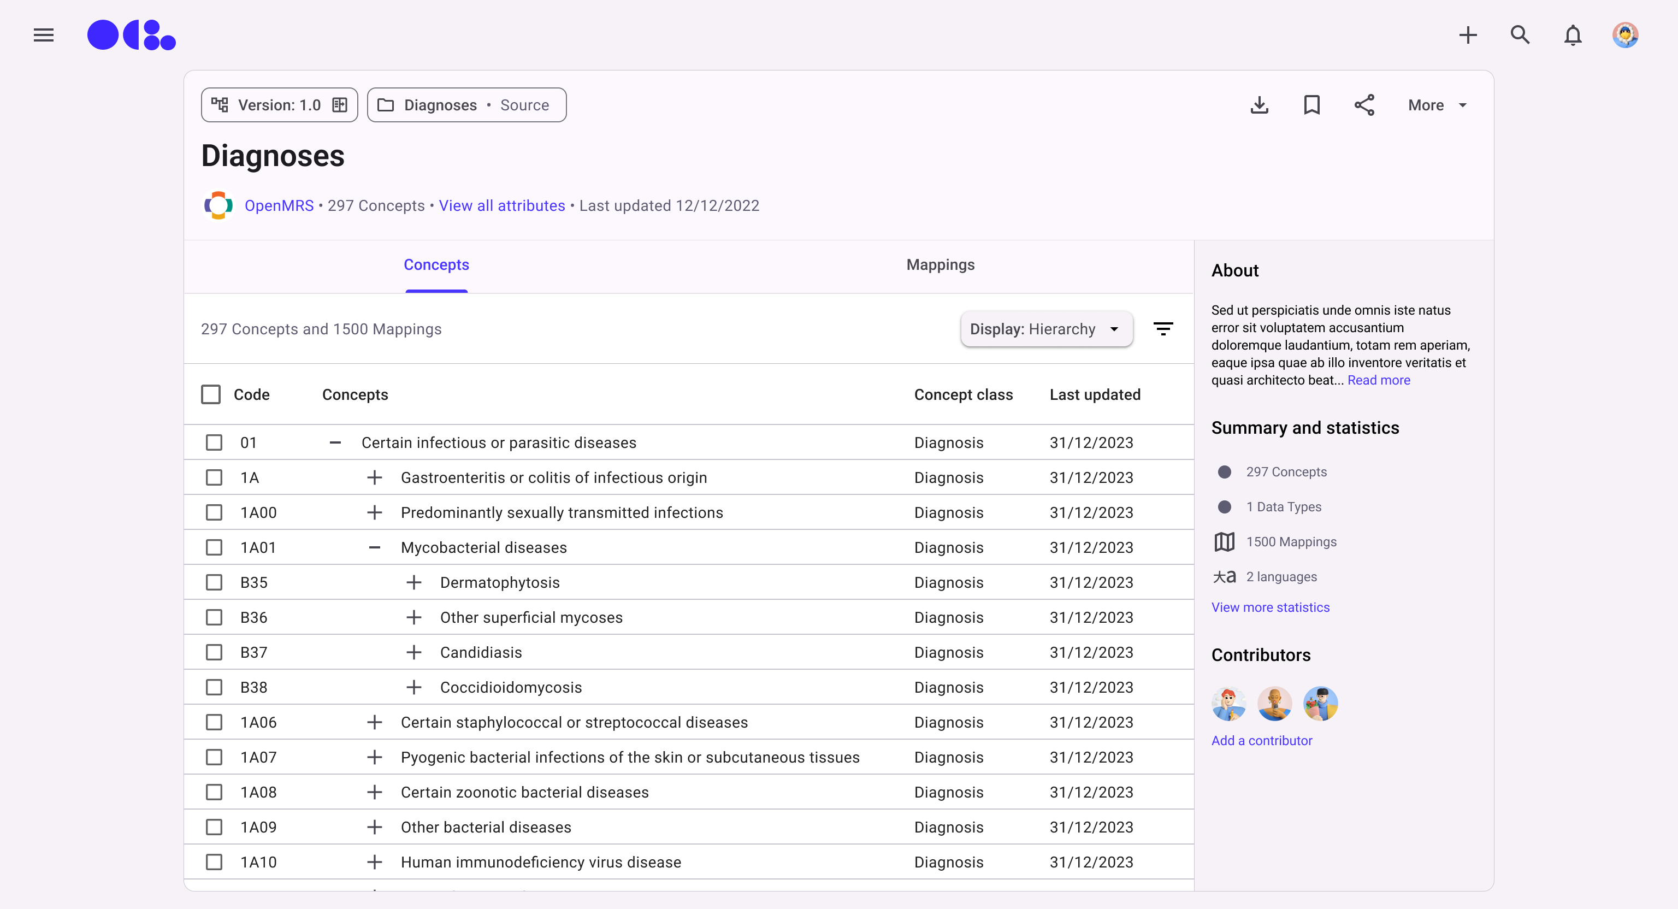Screen dimensions: 1678x909
Task: Open the More menu
Action: click(x=1437, y=105)
